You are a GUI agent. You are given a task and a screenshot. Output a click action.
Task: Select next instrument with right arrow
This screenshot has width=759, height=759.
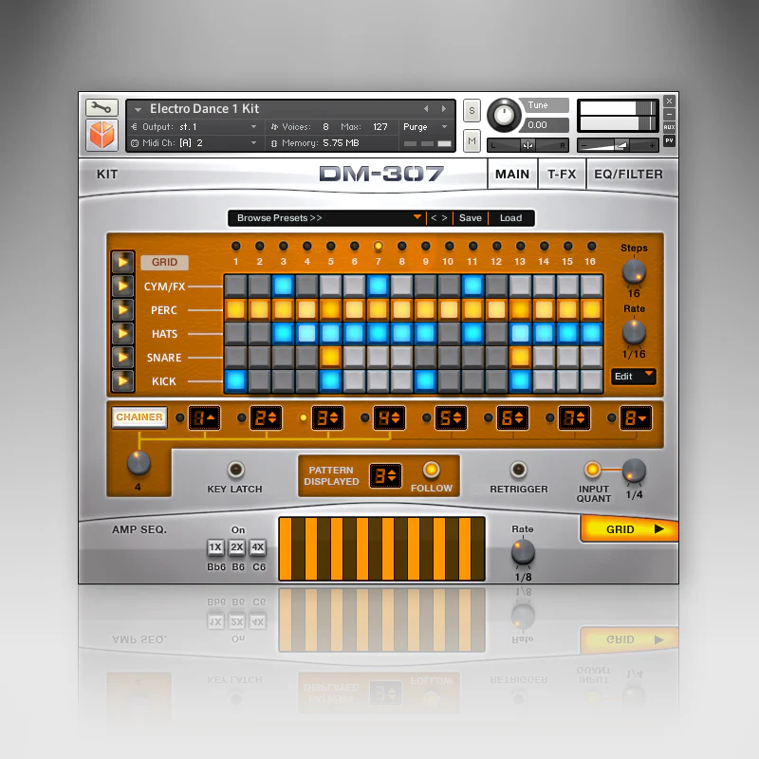click(x=443, y=109)
